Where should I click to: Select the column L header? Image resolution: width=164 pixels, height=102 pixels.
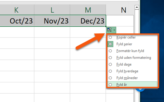tap(52, 10)
